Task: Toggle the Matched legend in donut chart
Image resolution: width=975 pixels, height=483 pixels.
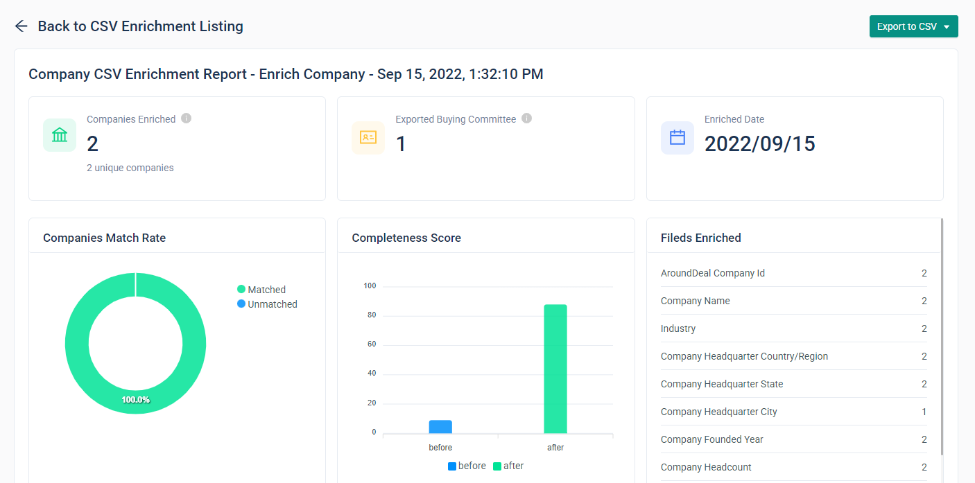Action: tap(261, 290)
